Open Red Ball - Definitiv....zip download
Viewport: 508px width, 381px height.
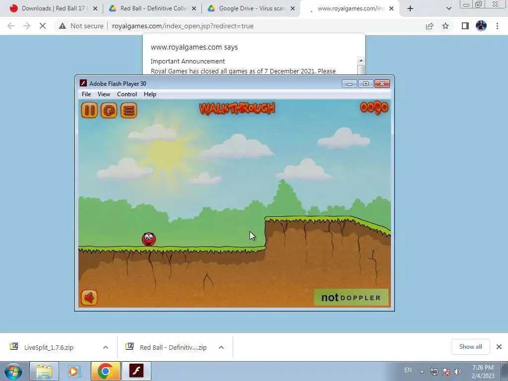point(173,347)
